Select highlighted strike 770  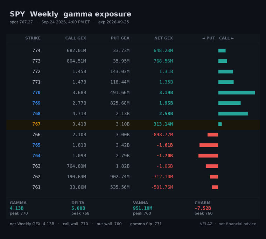tap(36, 93)
